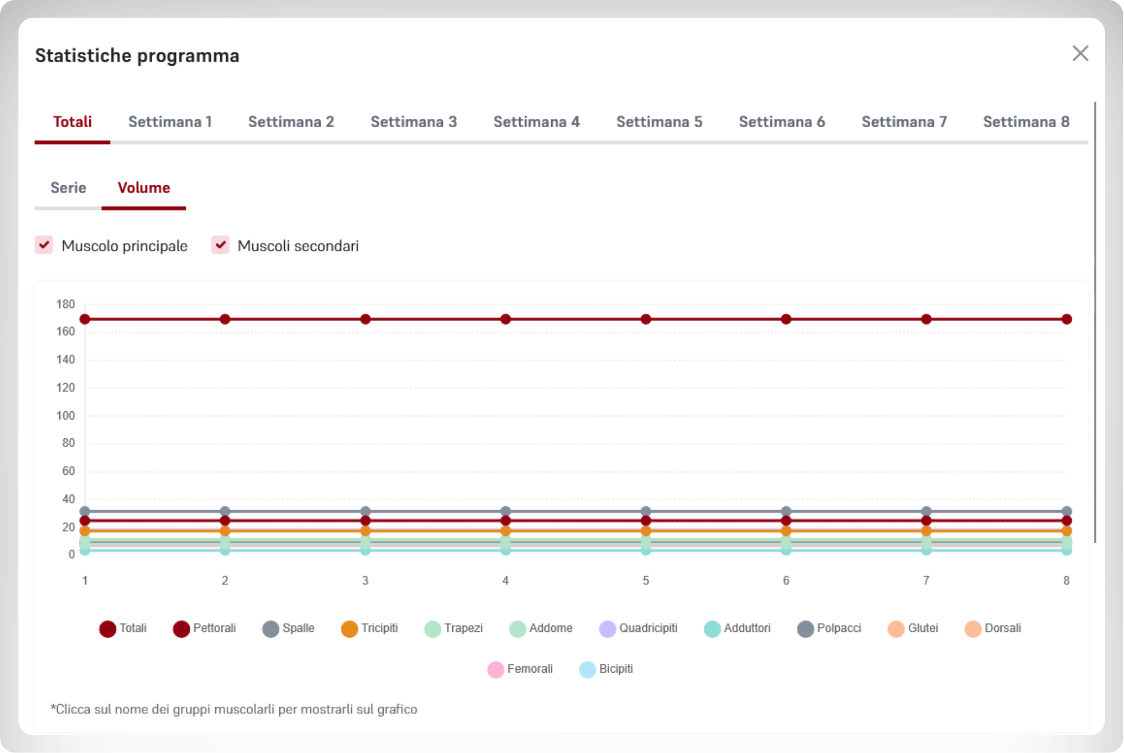Switch to the Serie tab
Screen dimensions: 1124x753
pyautogui.click(x=68, y=188)
